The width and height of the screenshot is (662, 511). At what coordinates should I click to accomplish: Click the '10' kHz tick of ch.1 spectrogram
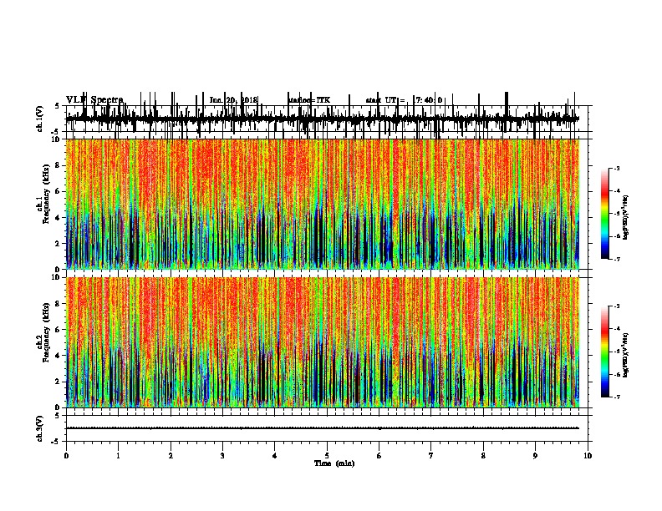coord(57,139)
